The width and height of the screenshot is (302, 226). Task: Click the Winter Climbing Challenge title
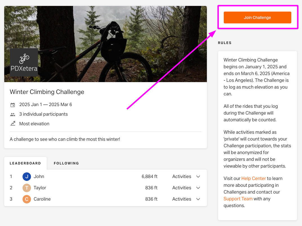47,92
